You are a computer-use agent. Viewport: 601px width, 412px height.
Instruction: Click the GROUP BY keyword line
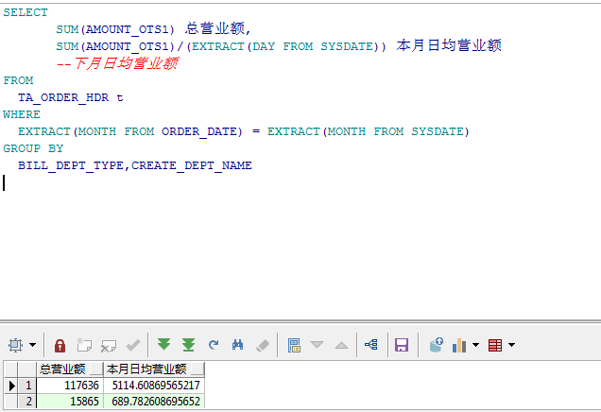click(x=33, y=148)
